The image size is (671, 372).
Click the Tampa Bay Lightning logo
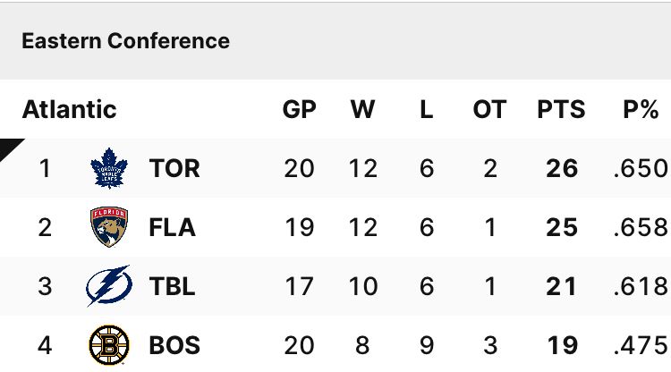(109, 286)
